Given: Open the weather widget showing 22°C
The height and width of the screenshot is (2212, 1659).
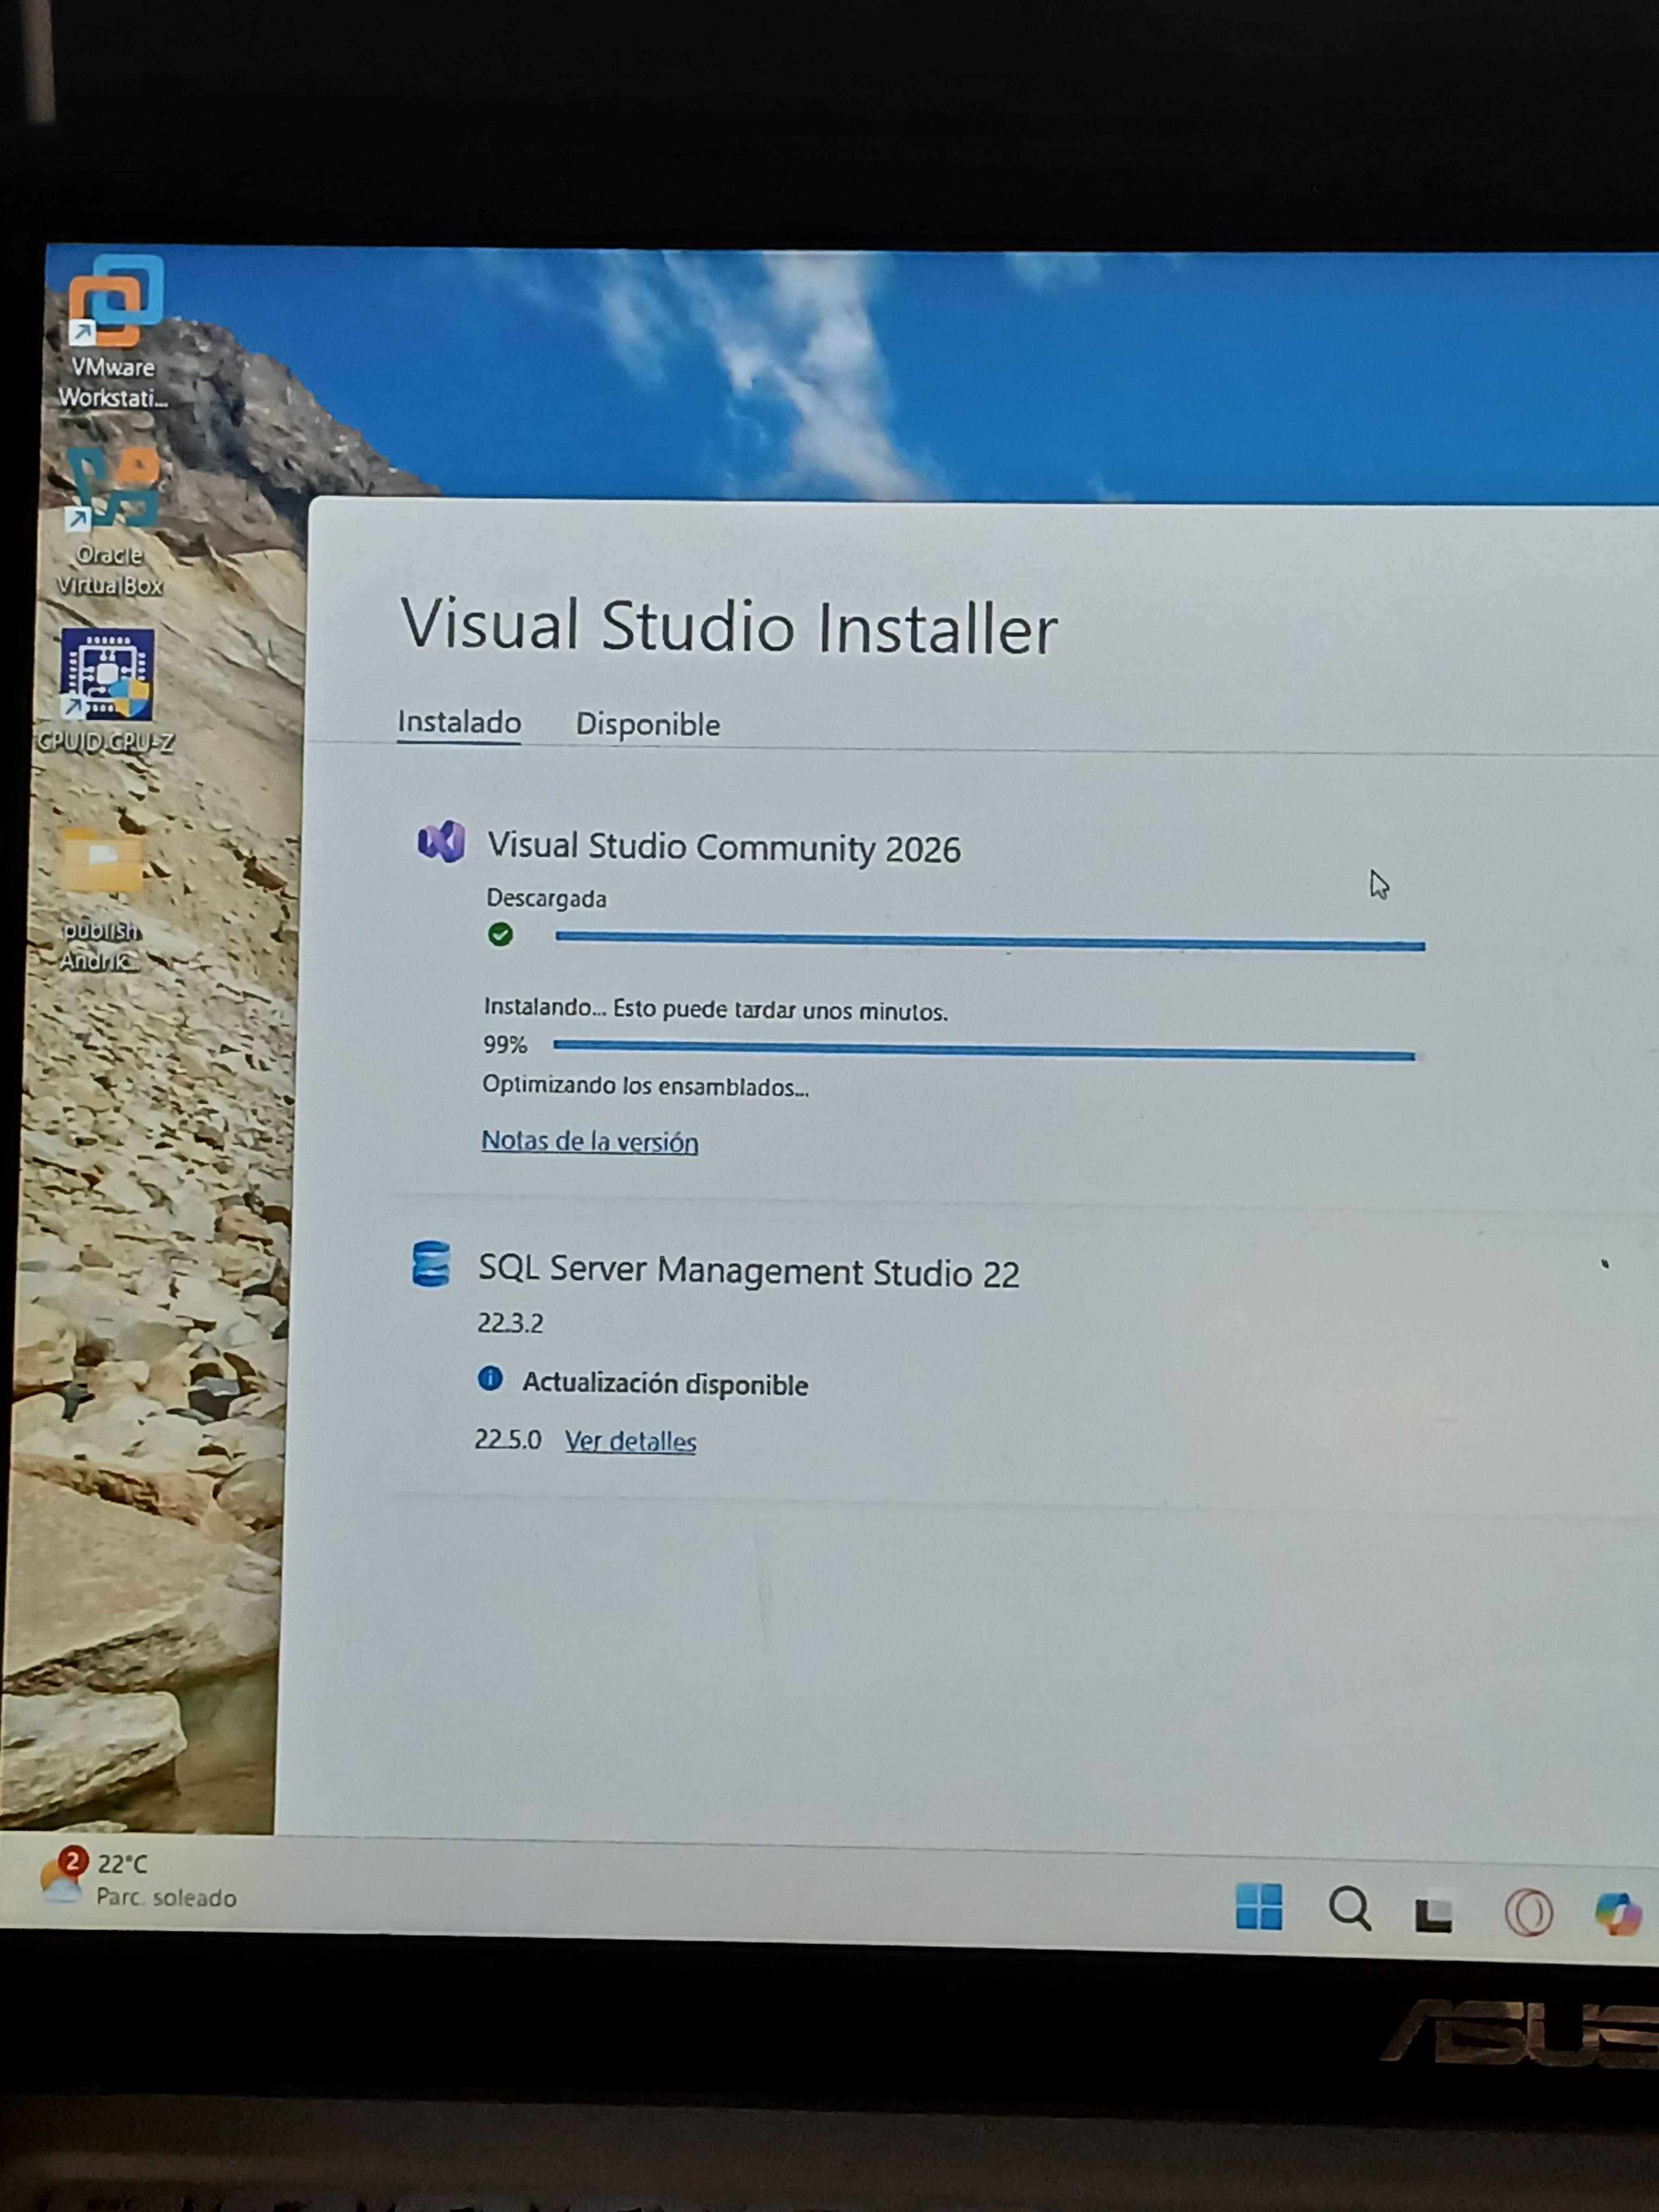Looking at the screenshot, I should click(139, 1880).
